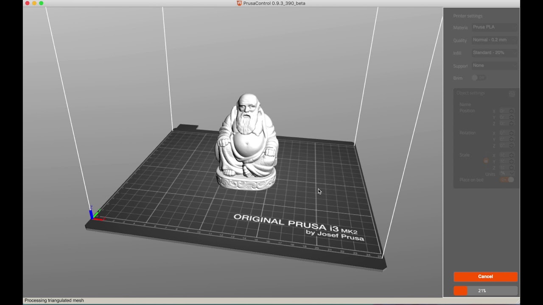Click the Scale Z value field

coord(507,168)
